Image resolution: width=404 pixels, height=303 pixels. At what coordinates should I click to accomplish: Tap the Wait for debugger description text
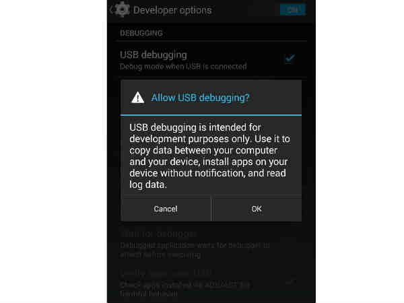(195, 250)
